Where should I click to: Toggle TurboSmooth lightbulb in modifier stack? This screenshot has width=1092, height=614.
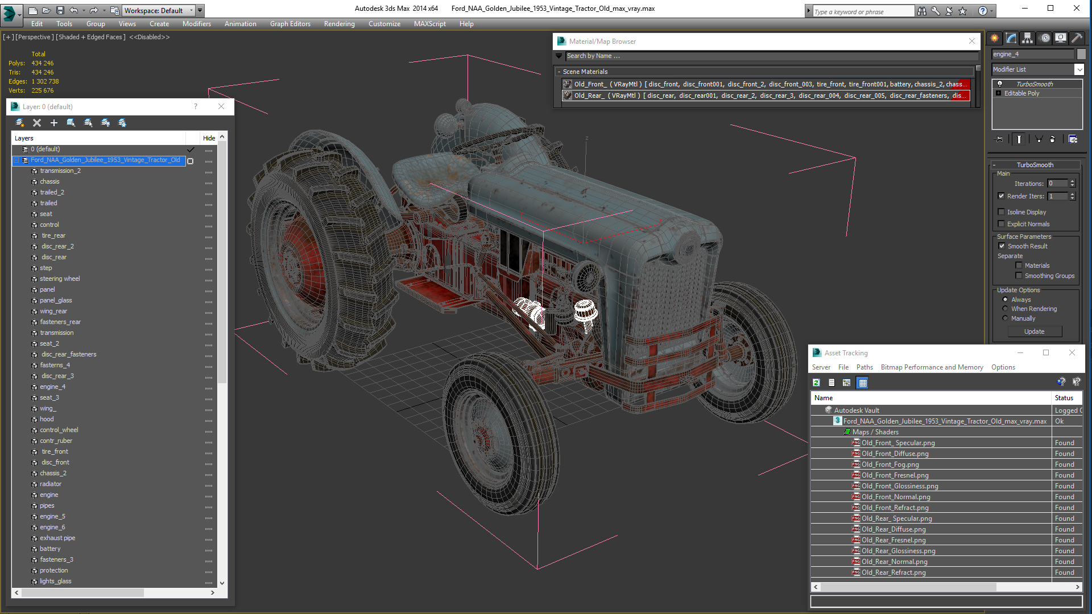(x=1000, y=84)
